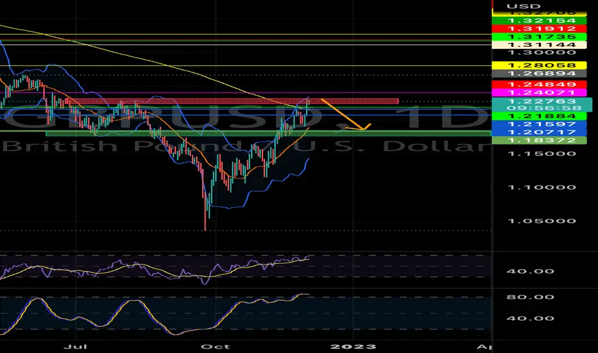
Task: Select the 1.21597 blue price label
Action: click(x=539, y=124)
